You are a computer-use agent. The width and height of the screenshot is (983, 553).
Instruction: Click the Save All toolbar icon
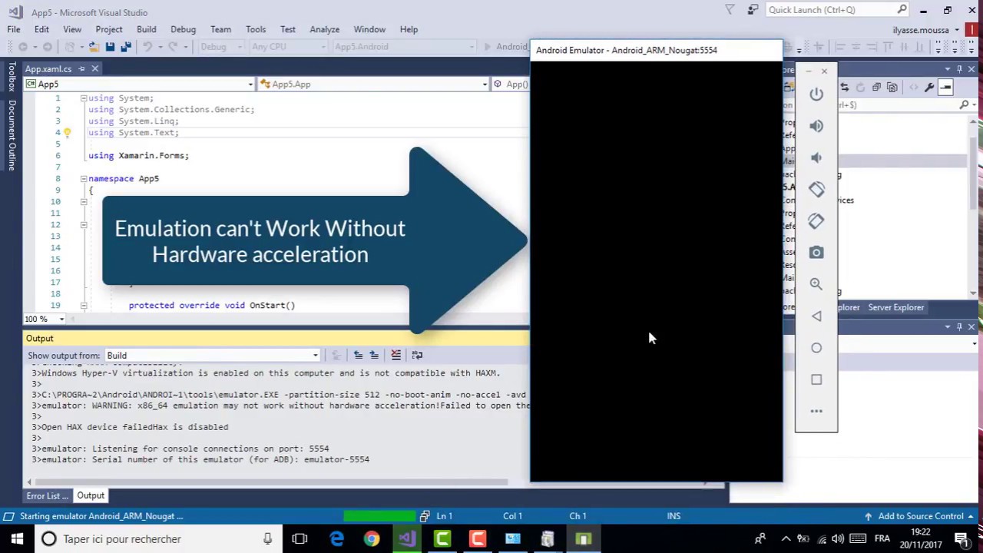pyautogui.click(x=125, y=47)
